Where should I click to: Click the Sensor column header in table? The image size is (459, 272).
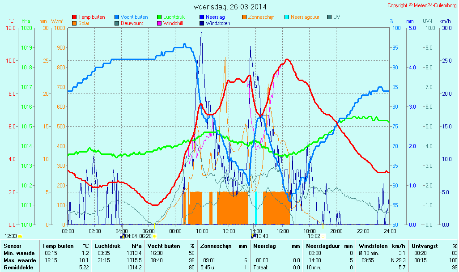coord(12,246)
